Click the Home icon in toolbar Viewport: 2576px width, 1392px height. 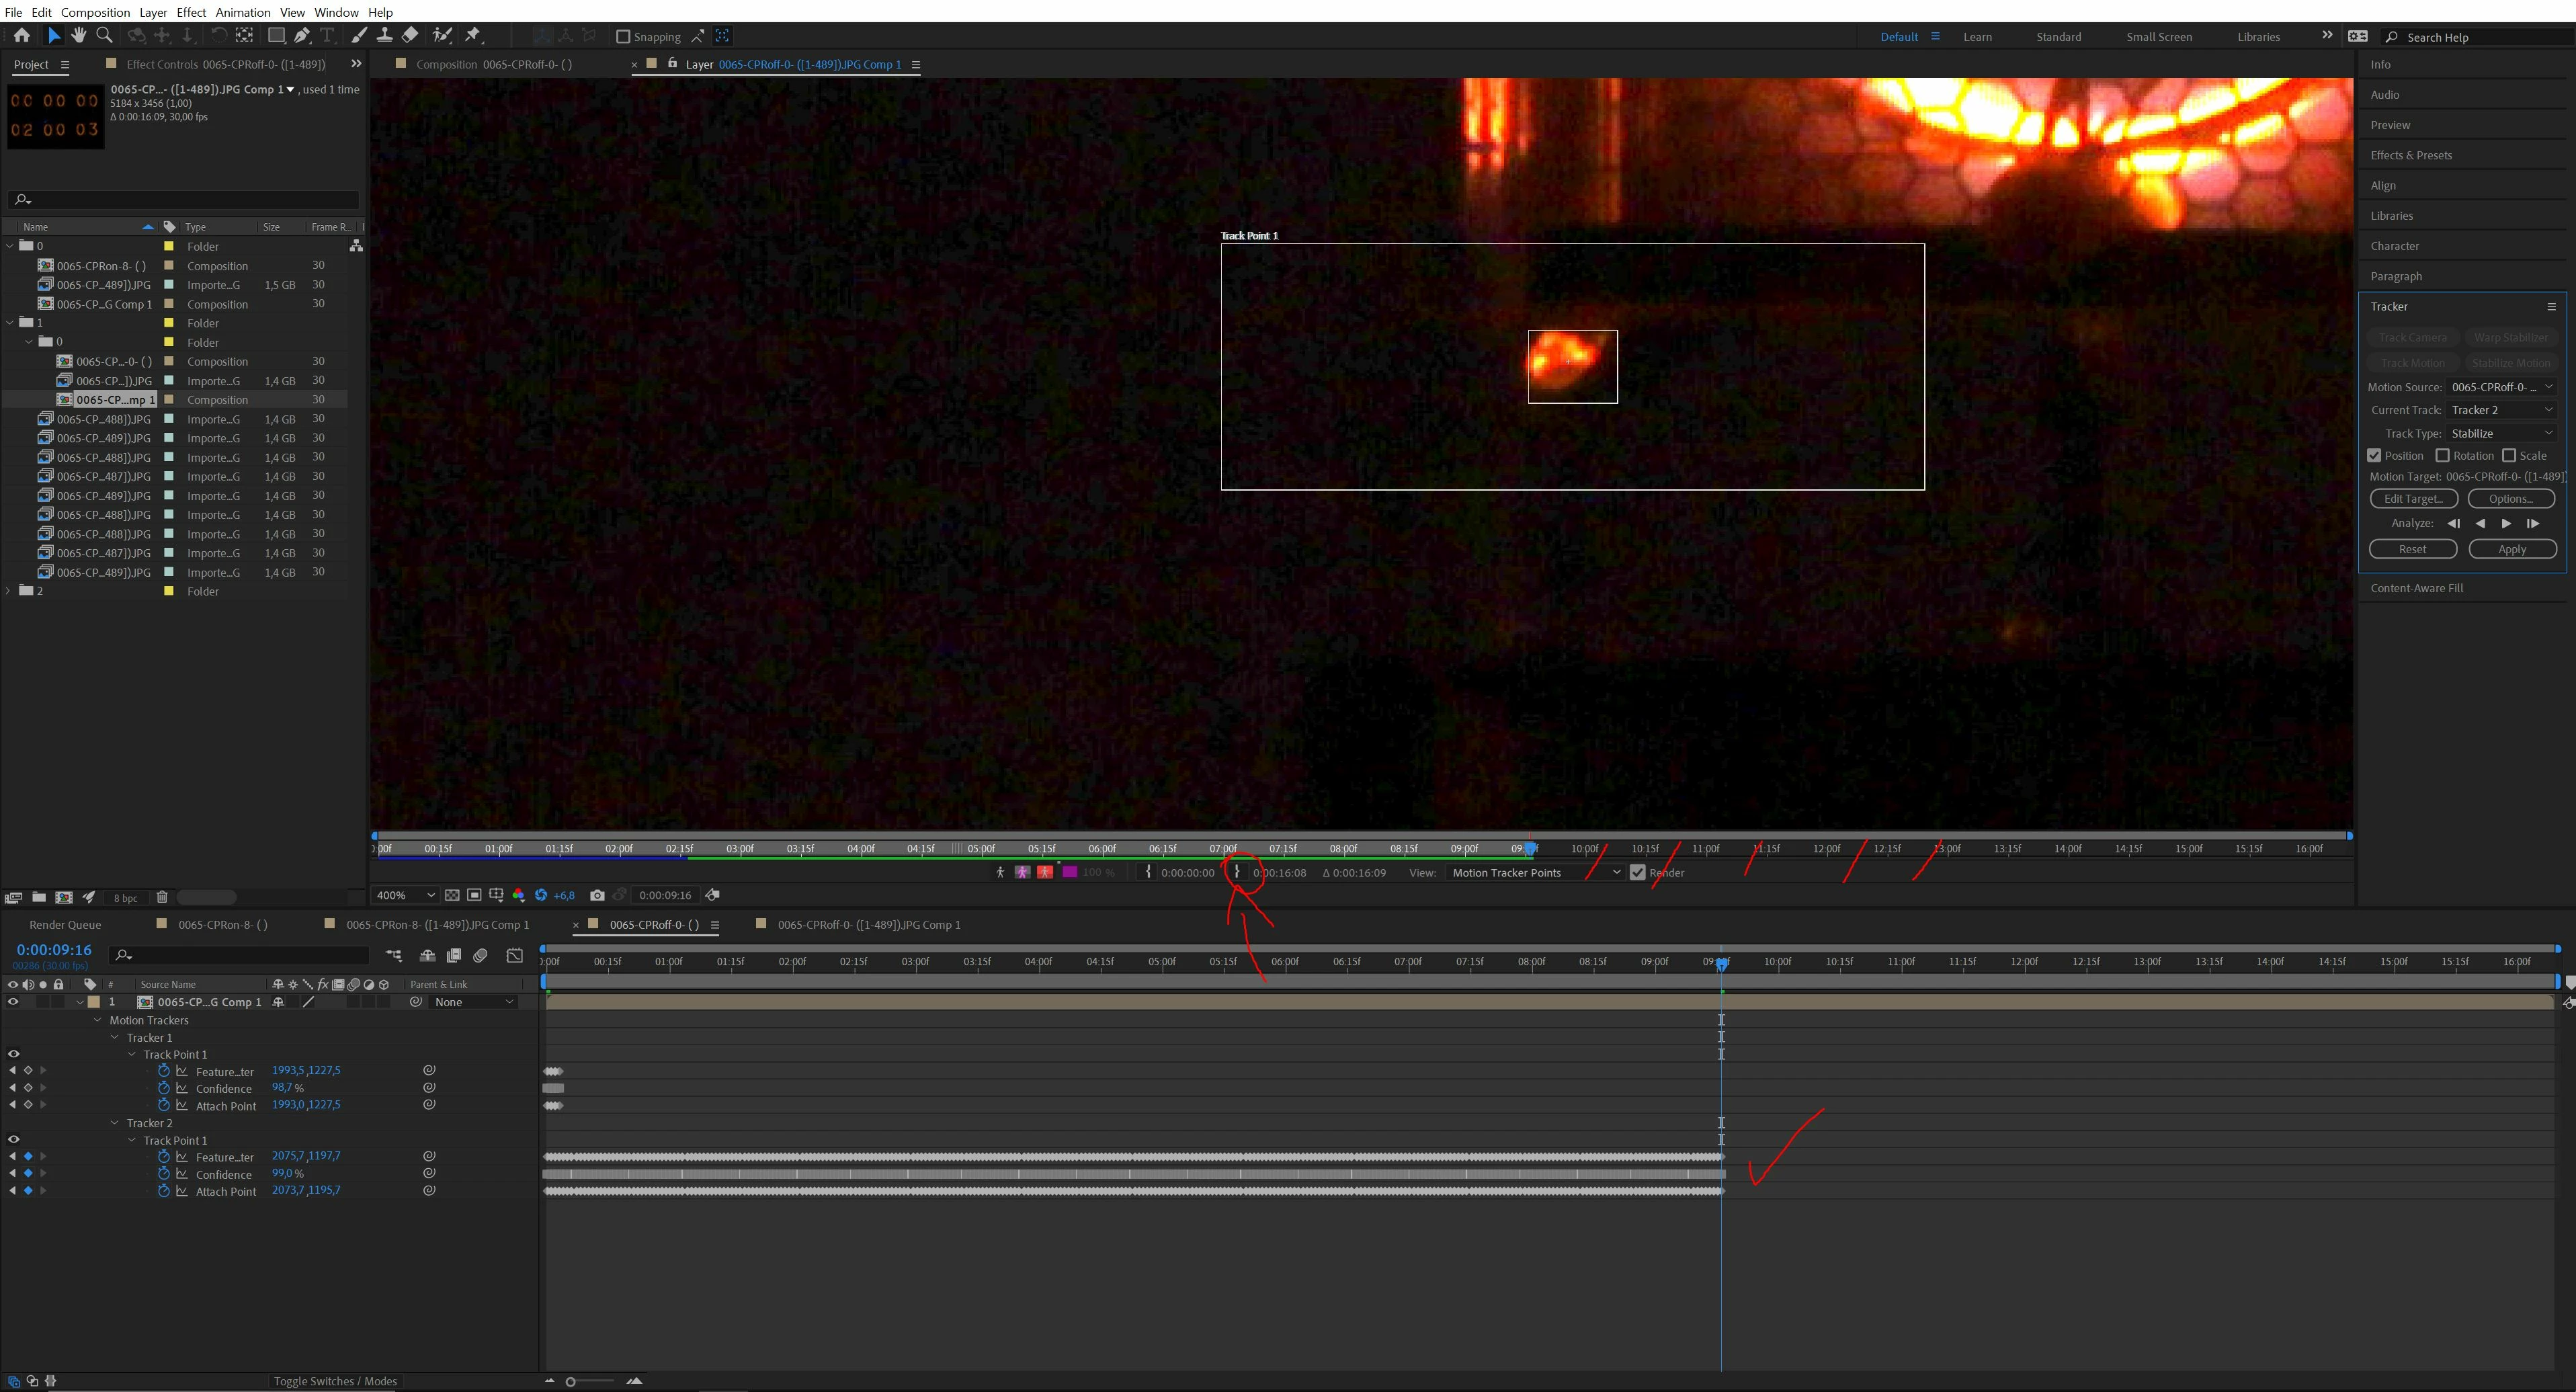tap(21, 36)
